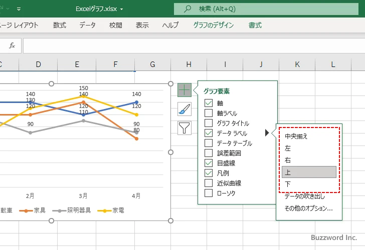
Task: Click the green plus Chart Elements button
Action: pos(185,90)
